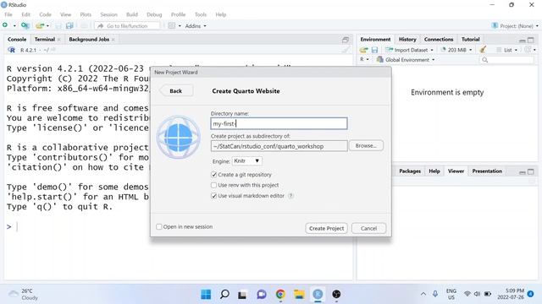Click the Back button in the wizard
This screenshot has height=304, width=542.
tap(176, 91)
